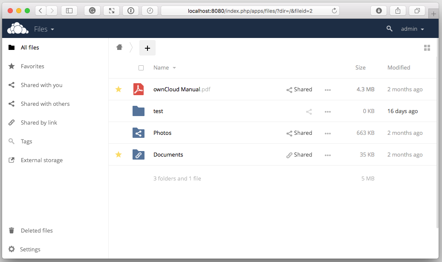Image resolution: width=442 pixels, height=262 pixels.
Task: Open the Files app dropdown menu
Action: click(44, 29)
